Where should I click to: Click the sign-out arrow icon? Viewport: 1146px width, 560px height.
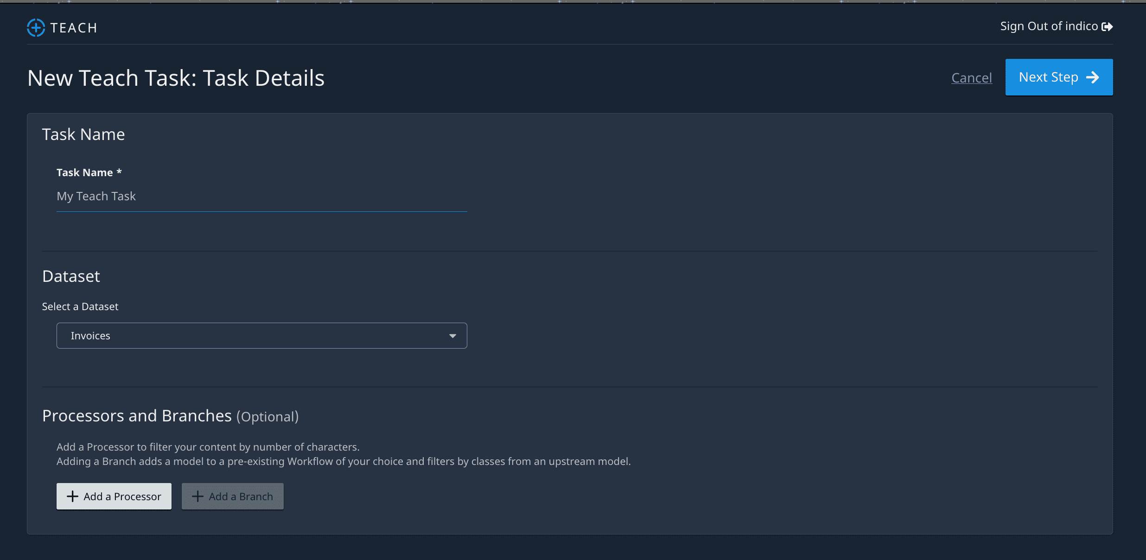click(1107, 27)
